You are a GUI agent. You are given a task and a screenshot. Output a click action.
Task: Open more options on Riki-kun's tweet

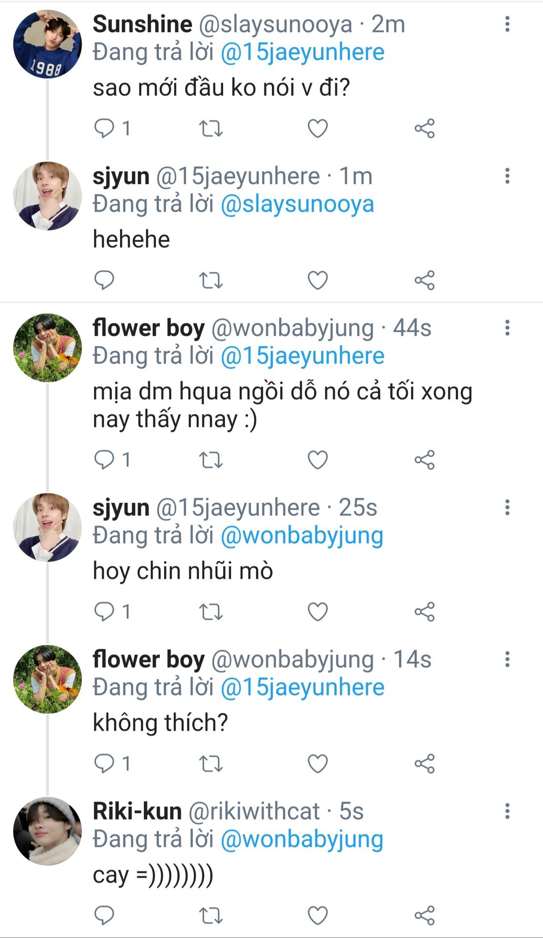click(507, 811)
